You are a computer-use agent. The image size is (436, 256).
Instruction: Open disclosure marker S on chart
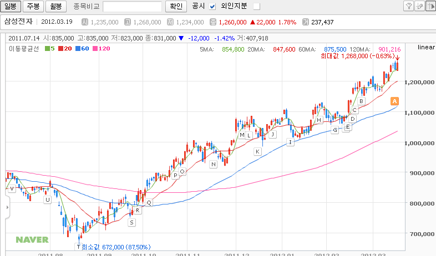[x=132, y=222]
